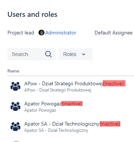Viewport: 134px width, 142px height.
Task: Click the Administrator avatar icon
Action: coord(41,33)
